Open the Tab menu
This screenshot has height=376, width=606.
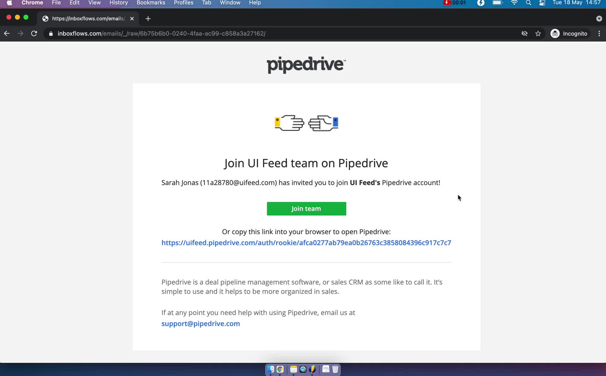(x=206, y=3)
